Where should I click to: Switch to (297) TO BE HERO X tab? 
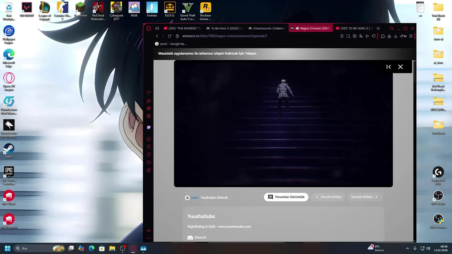[x=354, y=28]
